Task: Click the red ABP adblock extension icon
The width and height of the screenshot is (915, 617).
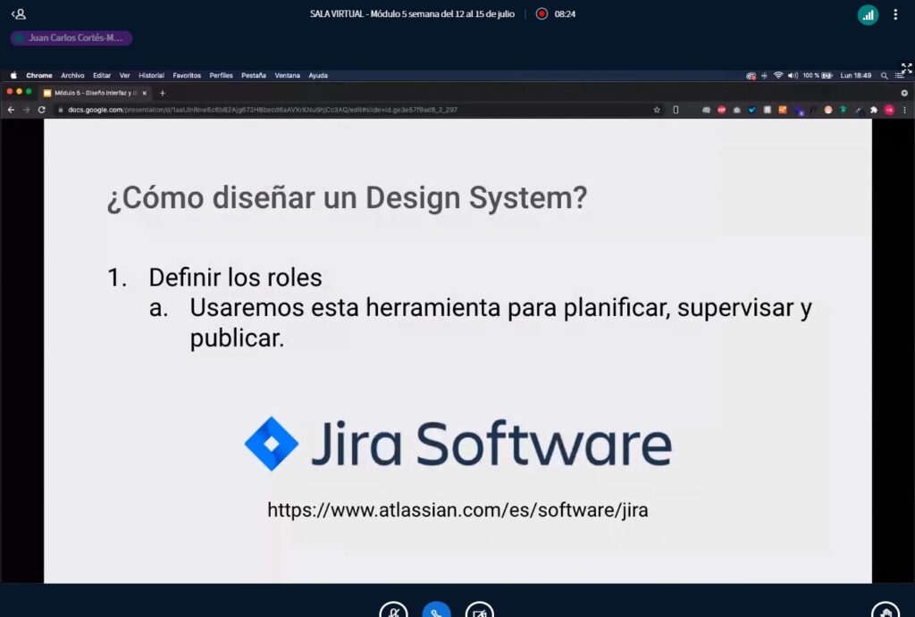Action: (x=721, y=110)
